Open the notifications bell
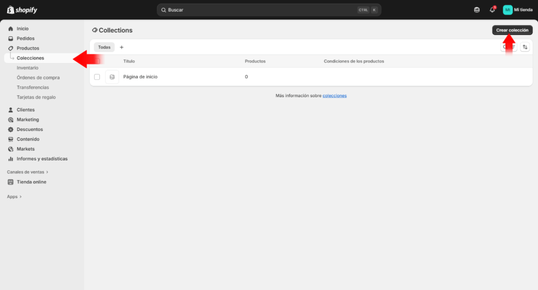Image resolution: width=538 pixels, height=290 pixels. click(x=492, y=10)
